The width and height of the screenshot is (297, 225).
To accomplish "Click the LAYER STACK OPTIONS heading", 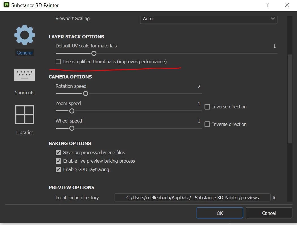I will (x=76, y=37).
